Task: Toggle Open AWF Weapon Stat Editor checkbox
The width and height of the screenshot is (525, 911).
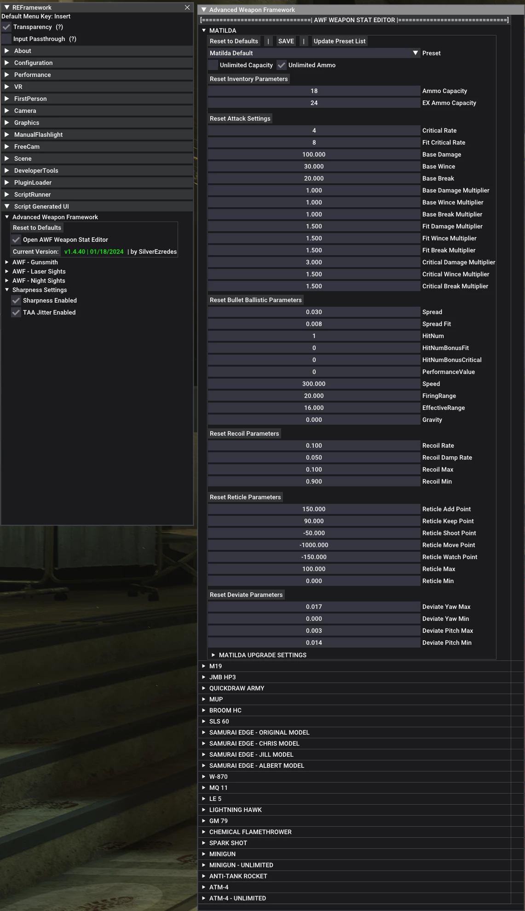Action: [16, 239]
